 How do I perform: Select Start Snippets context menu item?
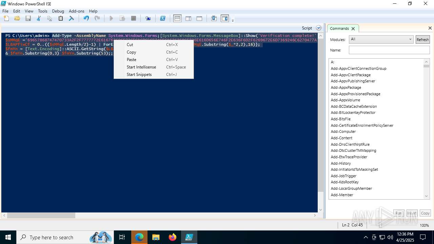tap(154, 75)
